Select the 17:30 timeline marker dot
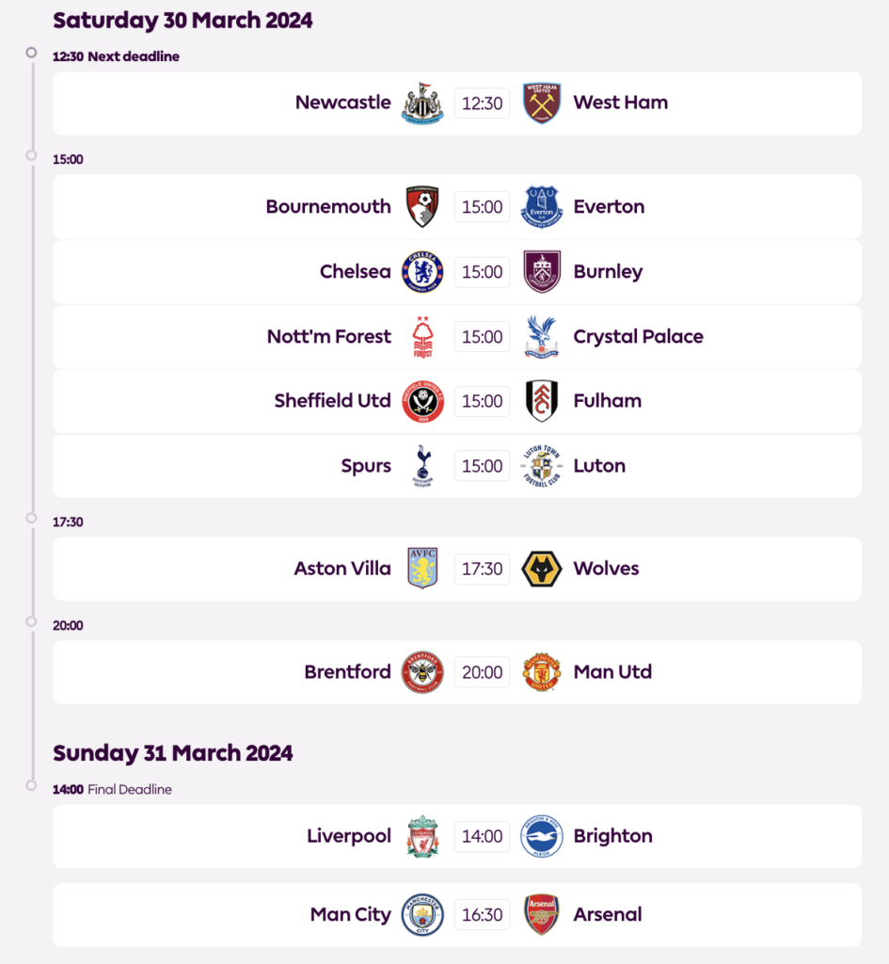Viewport: 889px width, 964px height. click(32, 518)
